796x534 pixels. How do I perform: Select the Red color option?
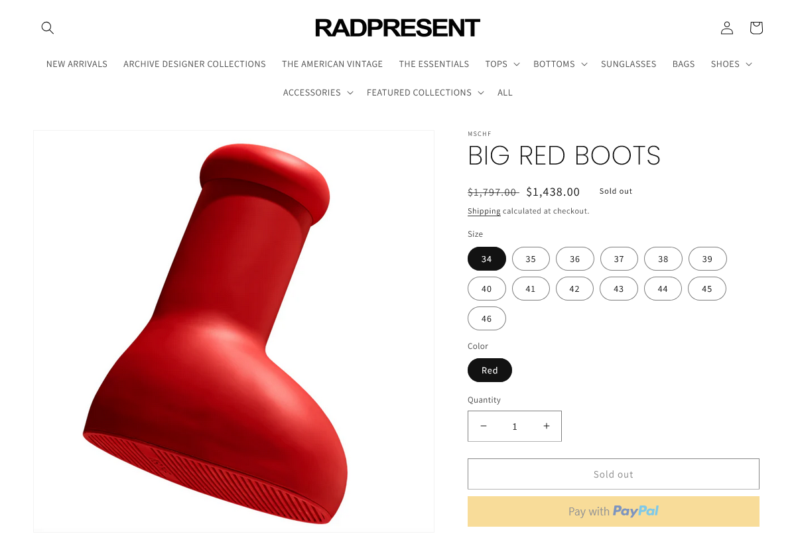coord(490,370)
